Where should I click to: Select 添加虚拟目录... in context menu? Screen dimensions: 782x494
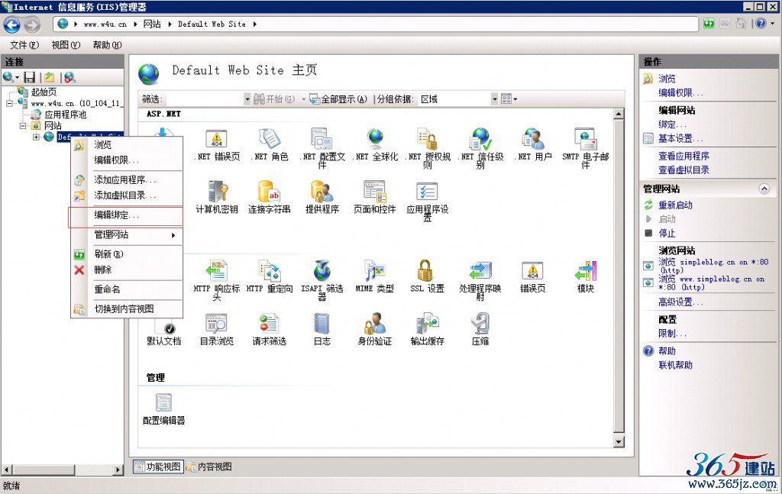pyautogui.click(x=126, y=195)
